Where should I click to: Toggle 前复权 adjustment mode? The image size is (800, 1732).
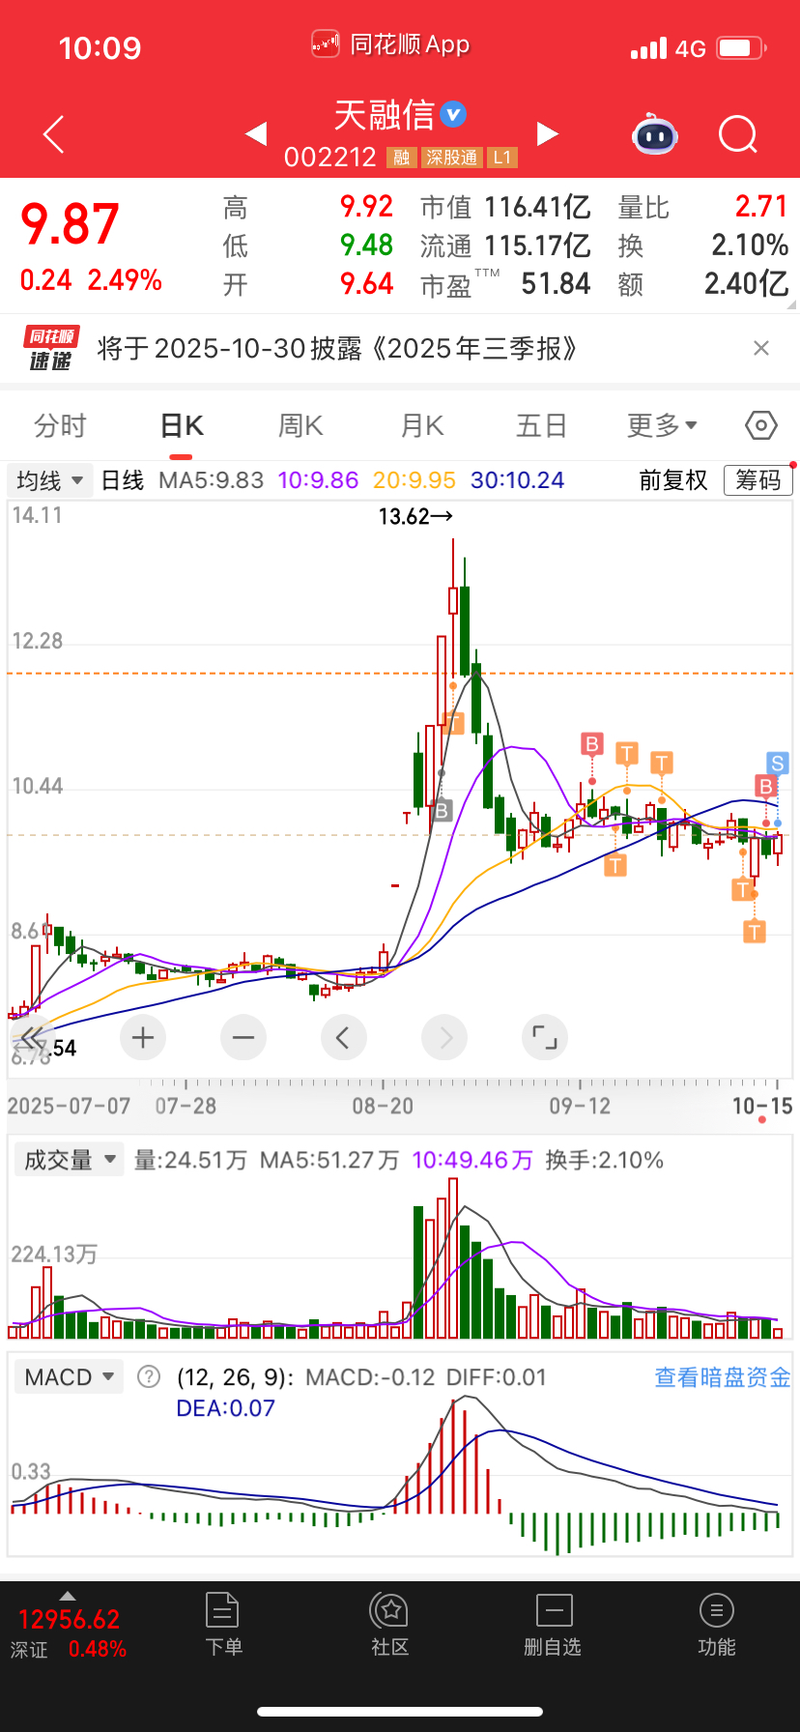(673, 480)
